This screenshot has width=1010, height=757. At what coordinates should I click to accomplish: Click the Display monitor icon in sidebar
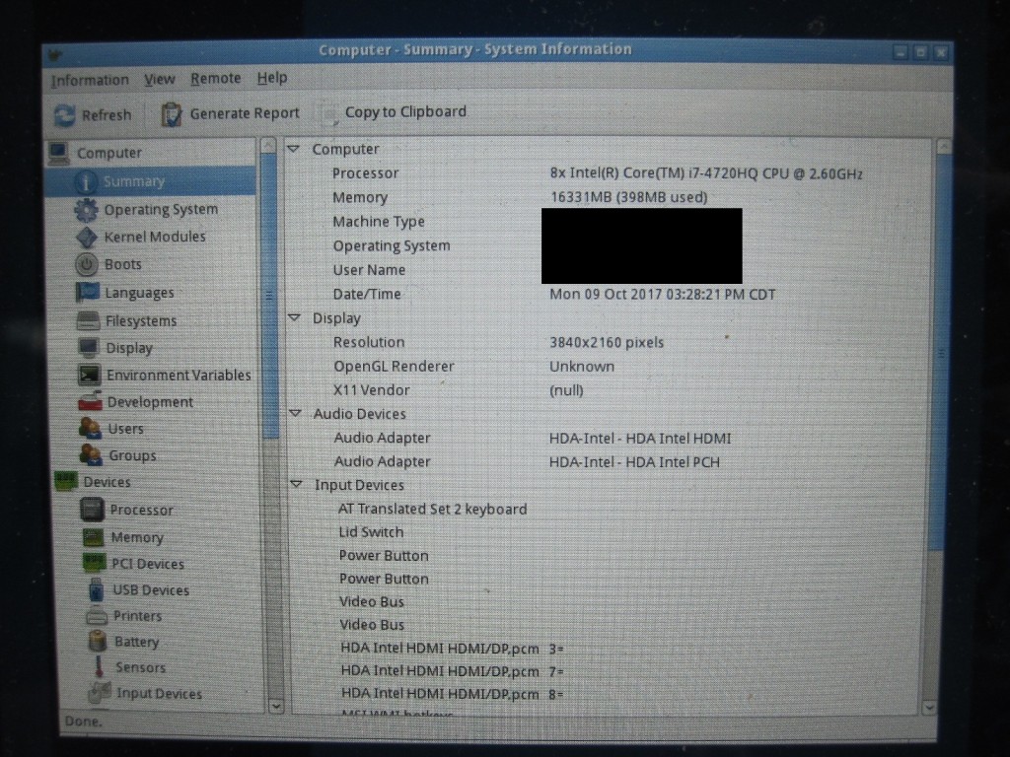(x=88, y=348)
